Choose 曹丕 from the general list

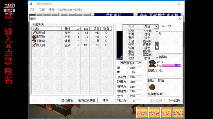pyautogui.click(x=131, y=51)
